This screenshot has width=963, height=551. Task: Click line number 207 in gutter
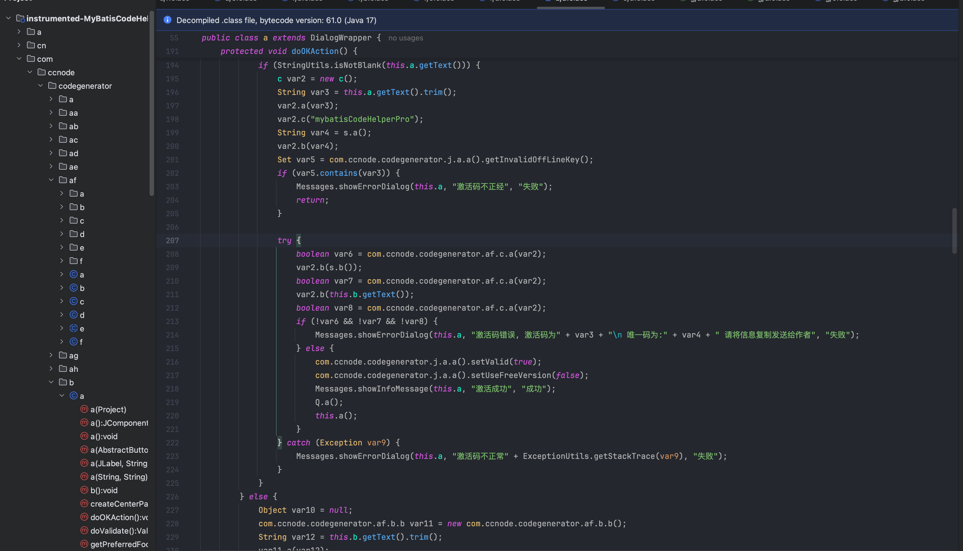click(172, 240)
